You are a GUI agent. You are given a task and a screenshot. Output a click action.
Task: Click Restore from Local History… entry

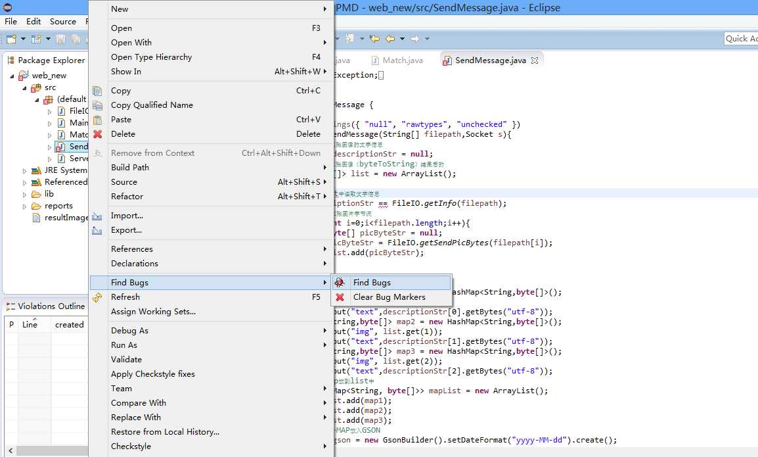[x=212, y=432]
